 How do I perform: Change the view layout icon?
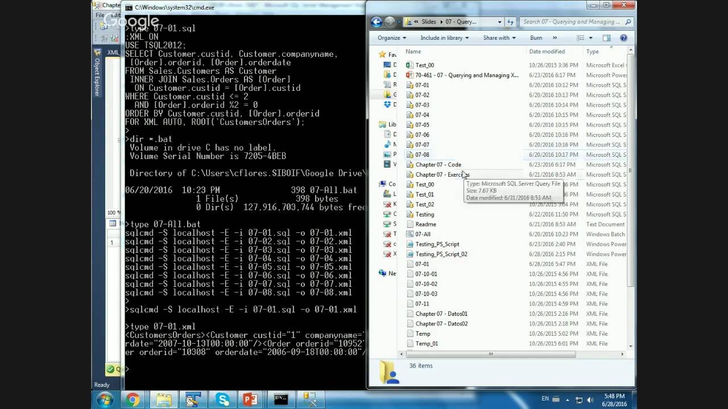(580, 38)
